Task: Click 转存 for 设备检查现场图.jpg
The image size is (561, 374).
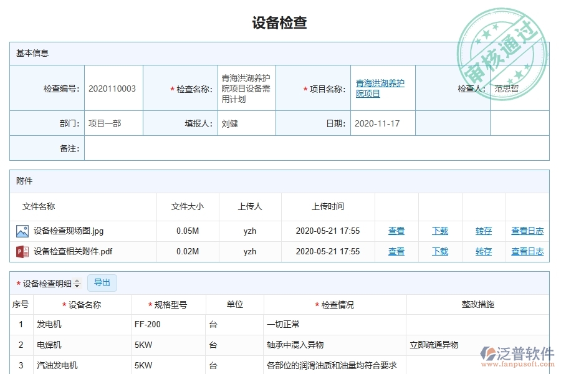Action: (483, 231)
